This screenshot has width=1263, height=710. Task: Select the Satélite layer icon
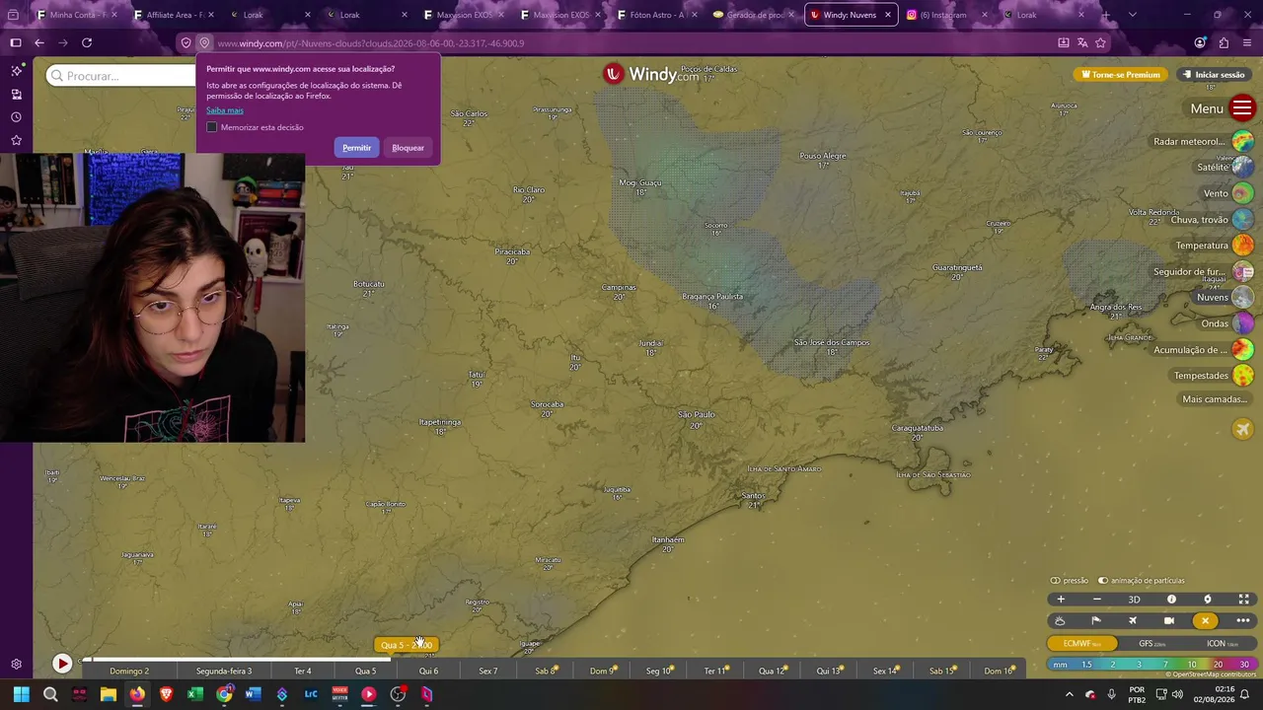pos(1242,167)
